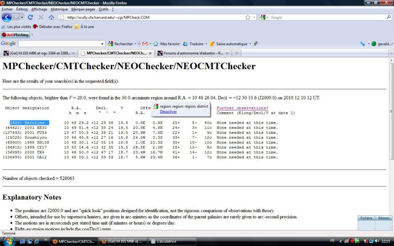Open a new tab with plus button
The height and width of the screenshot is (246, 394).
237,53
